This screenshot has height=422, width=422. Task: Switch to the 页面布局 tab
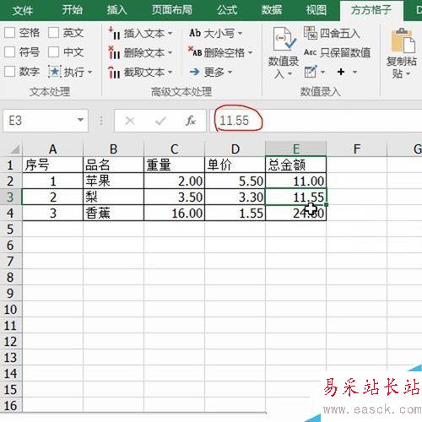point(172,10)
